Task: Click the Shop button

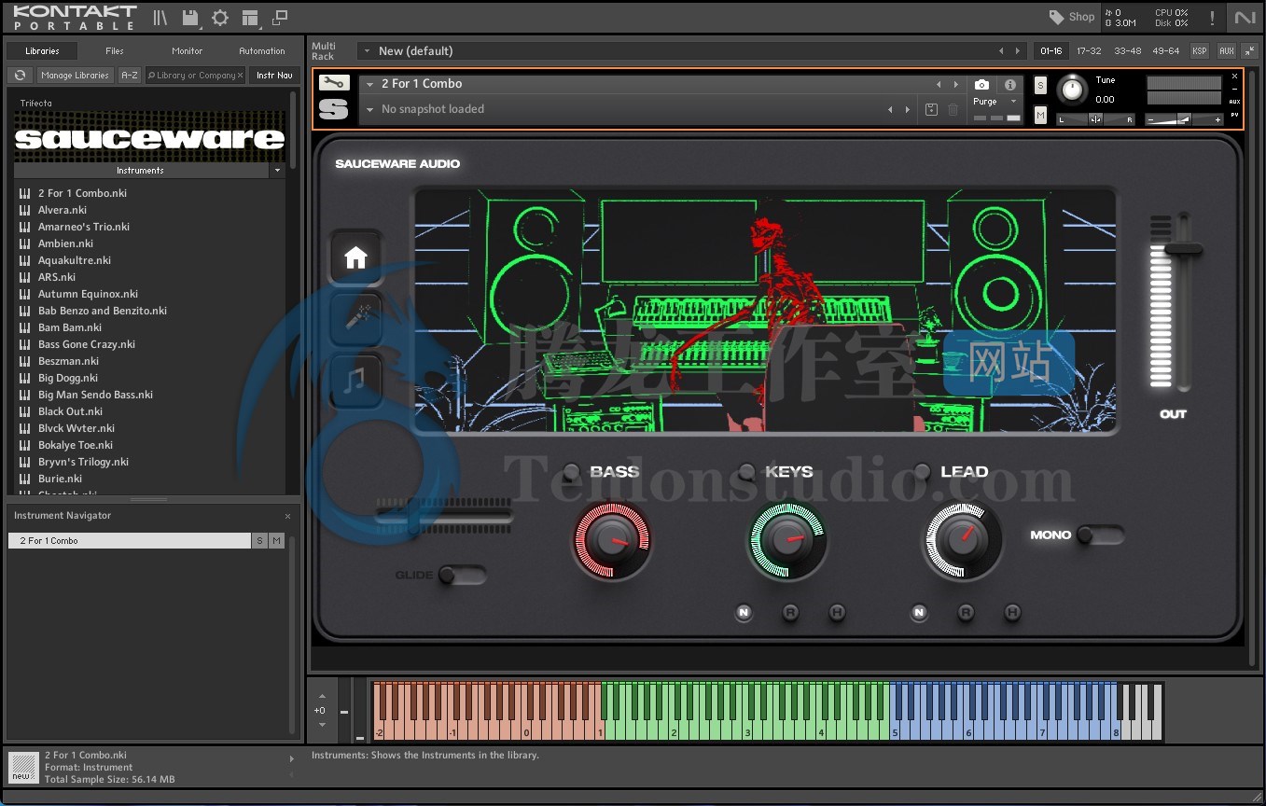Action: pos(1071,17)
